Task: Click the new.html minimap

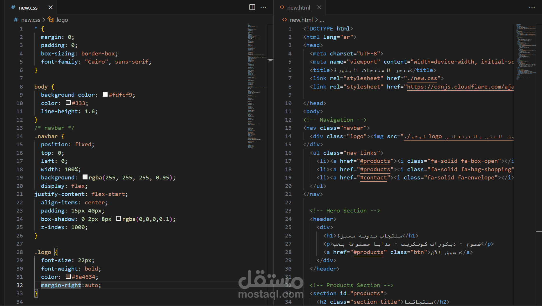Action: 526,52
